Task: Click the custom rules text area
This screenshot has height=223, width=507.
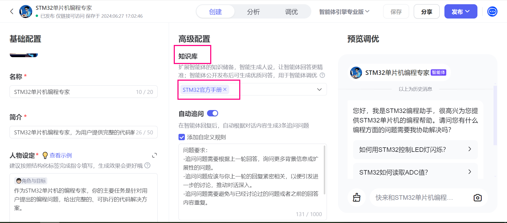Action: coord(252,182)
